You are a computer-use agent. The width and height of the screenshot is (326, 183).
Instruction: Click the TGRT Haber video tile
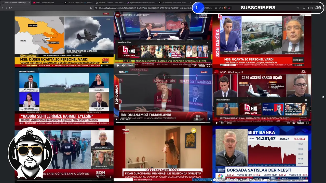(x=163, y=154)
